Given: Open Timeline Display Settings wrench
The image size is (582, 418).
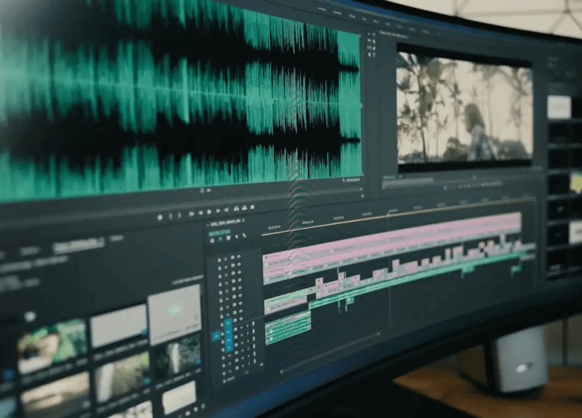Looking at the screenshot, I should (x=244, y=236).
